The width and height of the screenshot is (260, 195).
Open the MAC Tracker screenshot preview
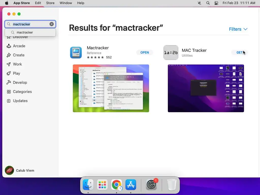click(x=206, y=88)
